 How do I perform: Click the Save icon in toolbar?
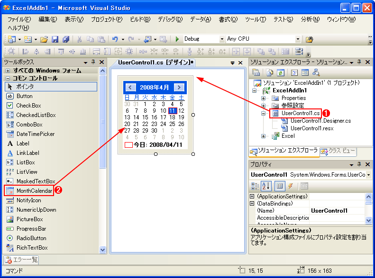point(55,39)
